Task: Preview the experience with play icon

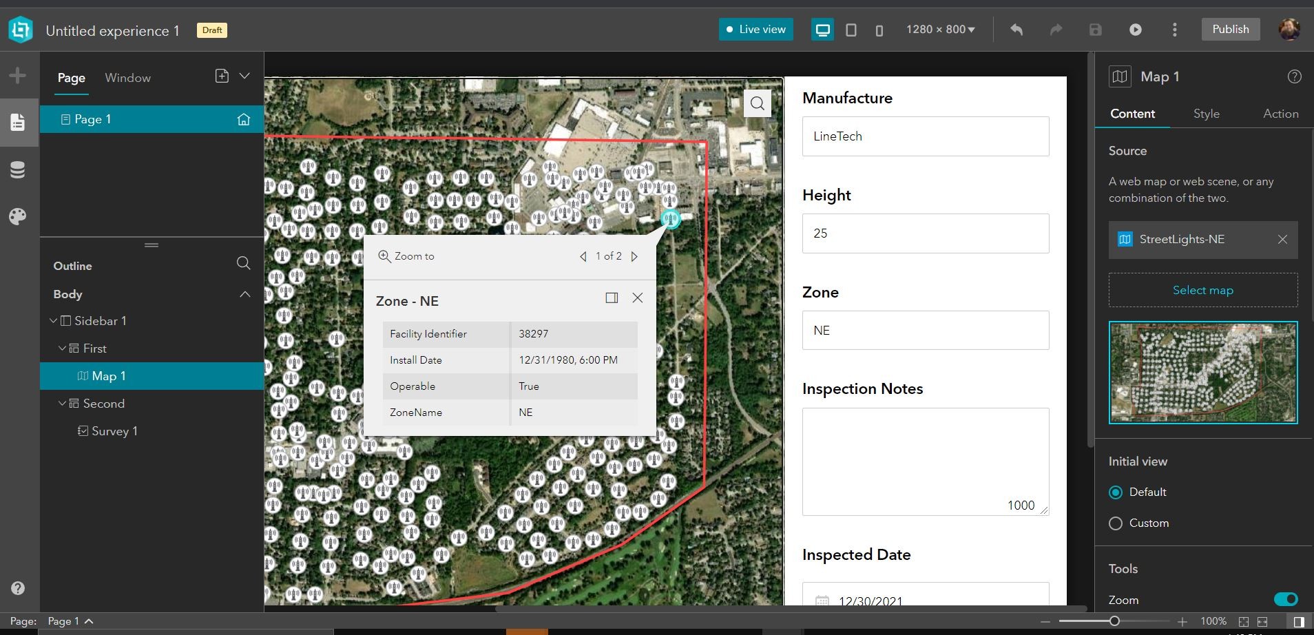Action: click(1136, 30)
